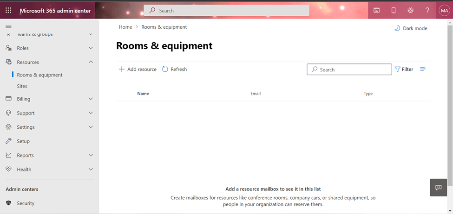Click the Resources printer icon
453x214 pixels.
(x=8, y=62)
